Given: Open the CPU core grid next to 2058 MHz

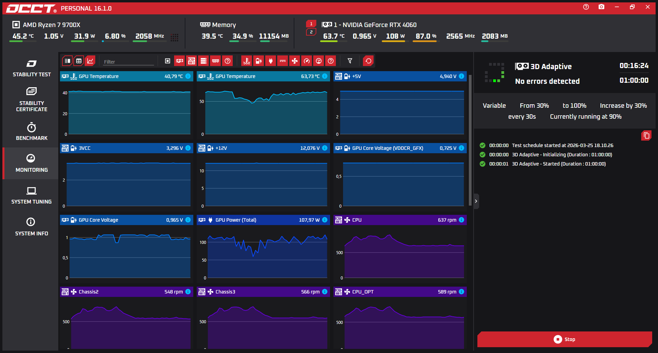Looking at the screenshot, I should point(174,37).
